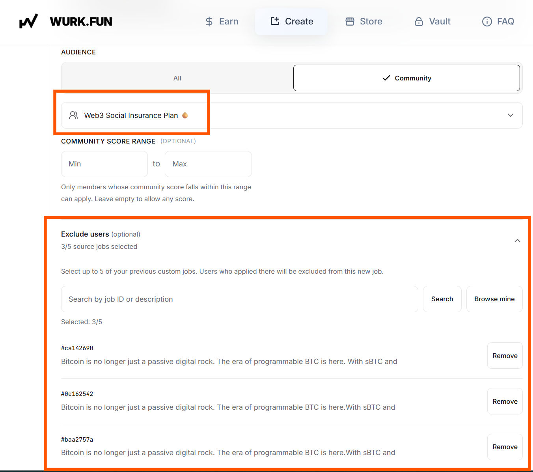Open the community selection dropdown chevron
This screenshot has width=533, height=472.
tap(511, 115)
